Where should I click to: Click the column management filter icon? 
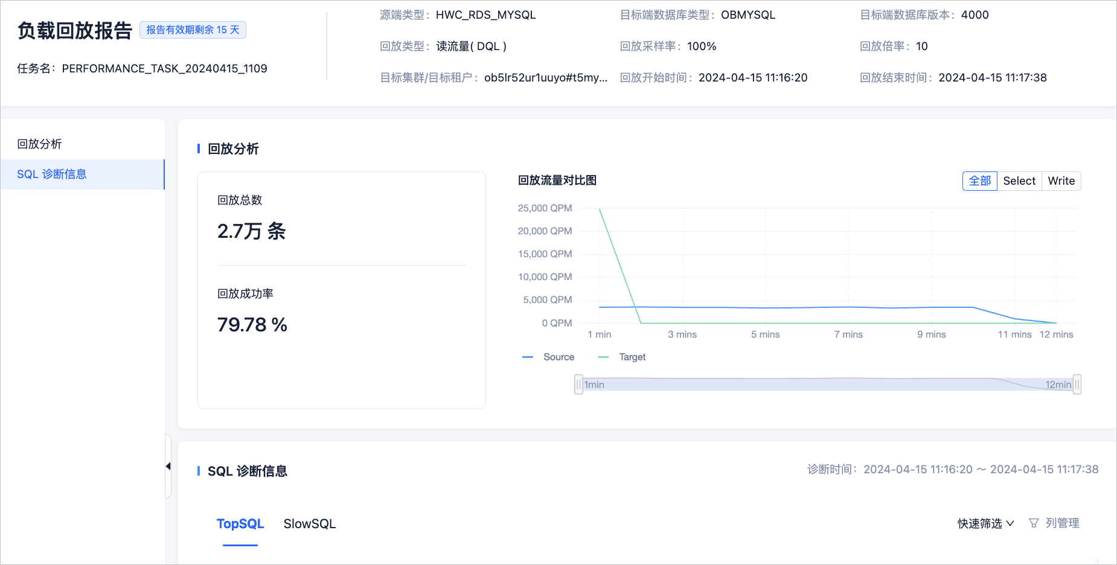(1034, 523)
